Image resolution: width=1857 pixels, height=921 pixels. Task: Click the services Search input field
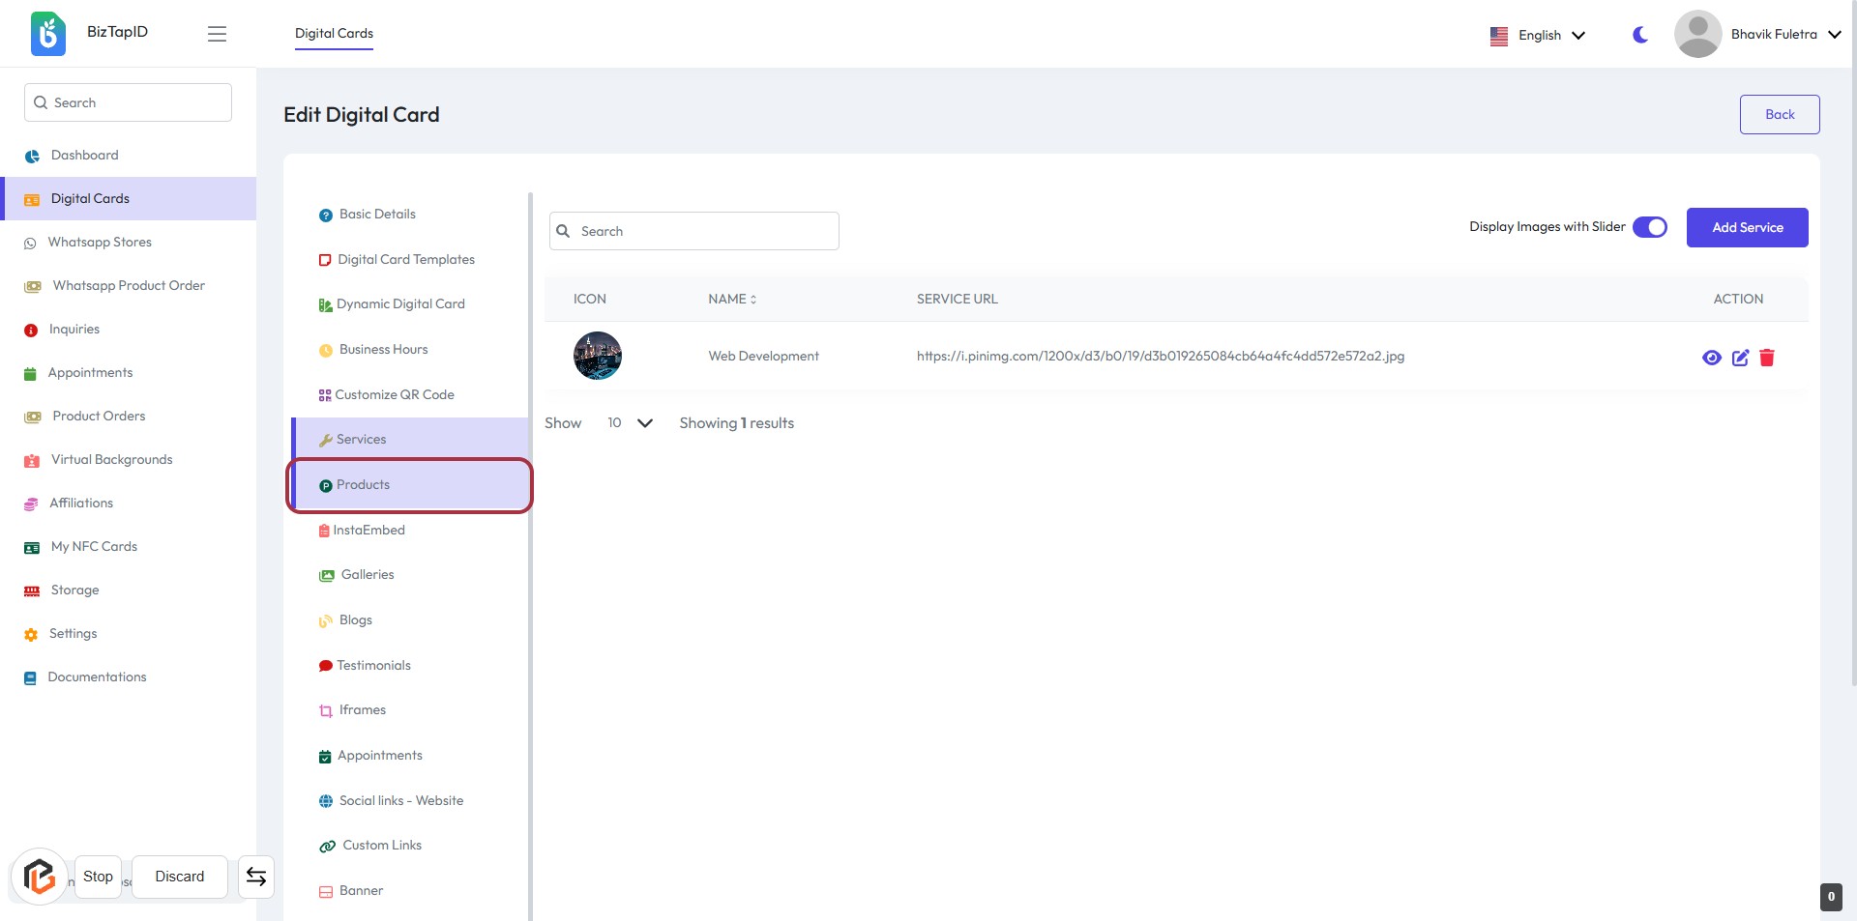(694, 231)
